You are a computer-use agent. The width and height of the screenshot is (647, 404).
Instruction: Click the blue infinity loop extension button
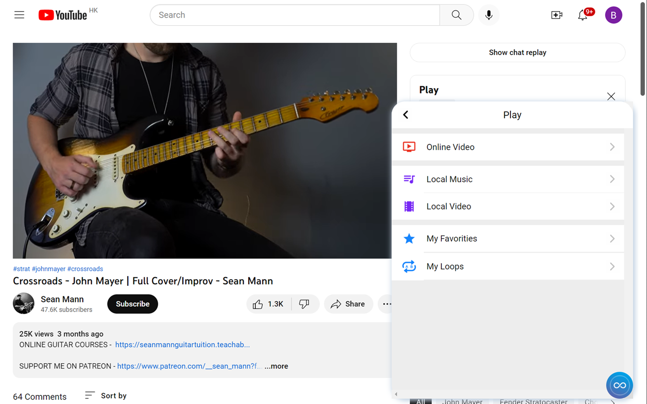point(619,385)
